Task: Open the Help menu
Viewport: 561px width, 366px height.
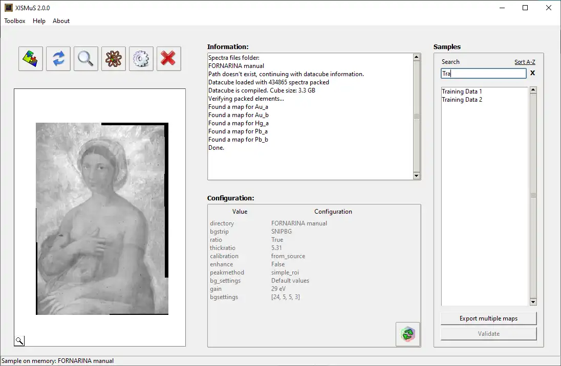Action: (39, 21)
